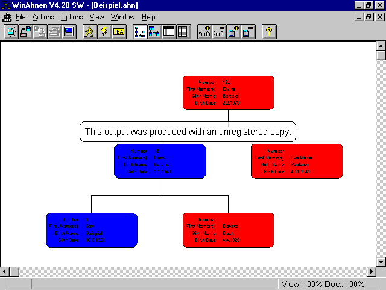Click the yellow 1bA numbering icon
The height and width of the screenshot is (290, 386).
(119, 32)
